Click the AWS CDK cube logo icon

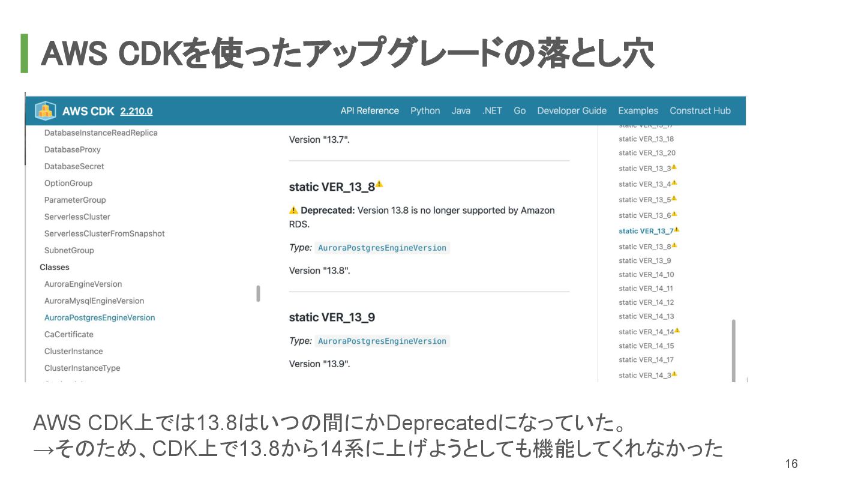pos(46,111)
